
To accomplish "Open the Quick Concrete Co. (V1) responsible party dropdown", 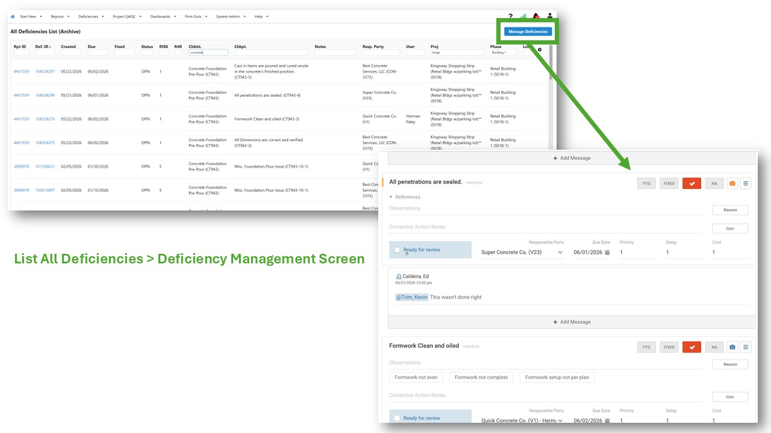I will pyautogui.click(x=522, y=421).
